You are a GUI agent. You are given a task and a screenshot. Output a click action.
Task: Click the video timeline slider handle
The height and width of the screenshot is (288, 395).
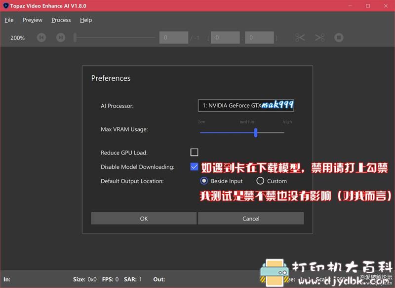[75, 38]
